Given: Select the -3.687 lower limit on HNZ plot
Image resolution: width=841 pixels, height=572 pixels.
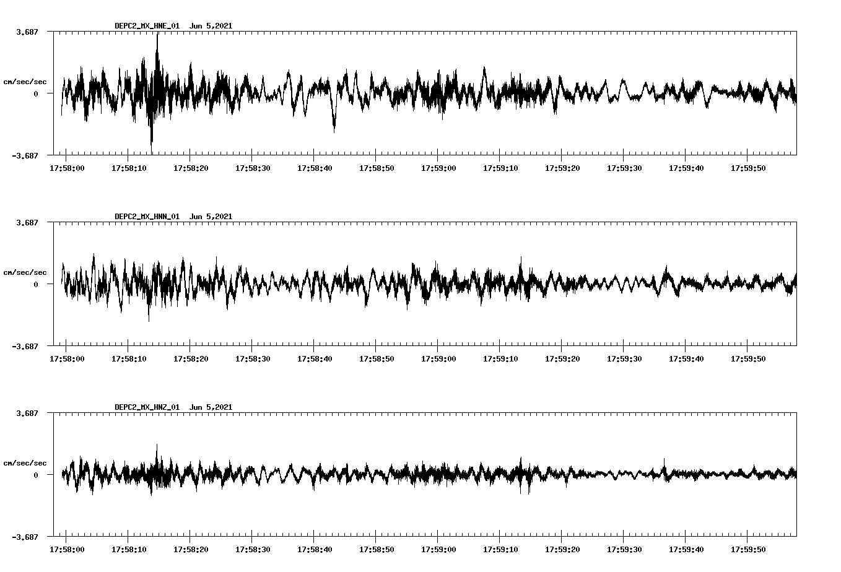Looking at the screenshot, I should (x=25, y=537).
